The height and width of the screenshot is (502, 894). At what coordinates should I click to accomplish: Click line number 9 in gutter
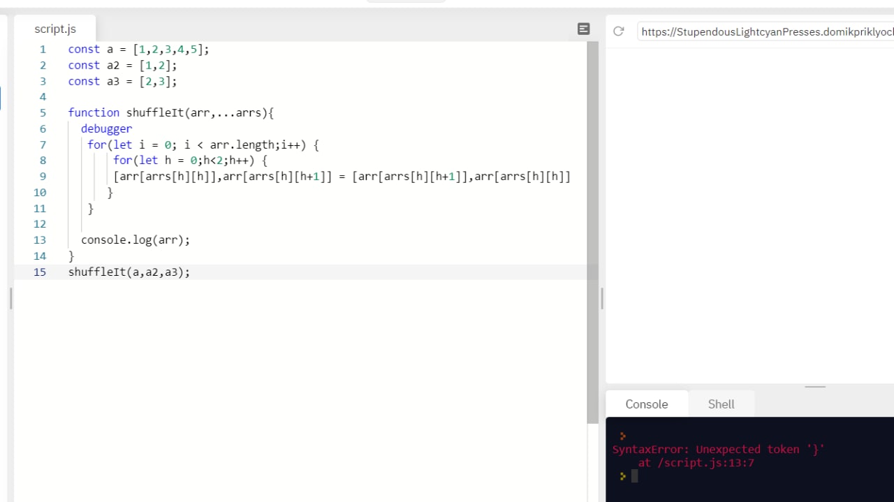[43, 176]
